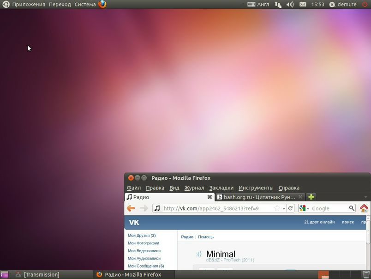Open Мои Аудиозаписи link in sidebar

[144, 258]
